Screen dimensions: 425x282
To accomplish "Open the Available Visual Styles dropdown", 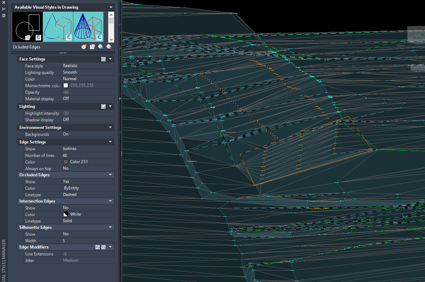I will [x=111, y=7].
